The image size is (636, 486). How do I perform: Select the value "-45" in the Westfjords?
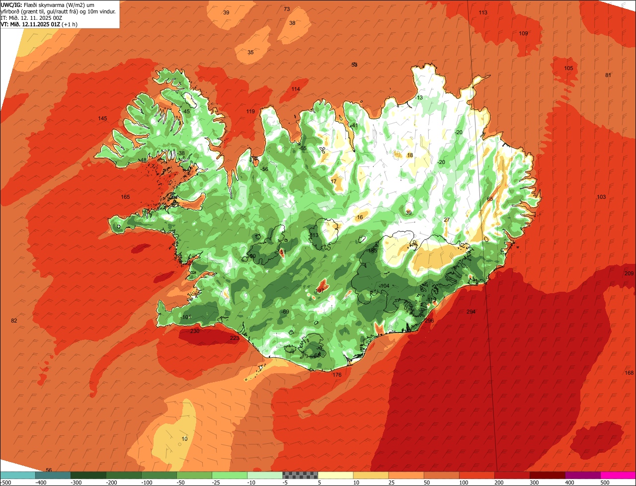(x=186, y=111)
